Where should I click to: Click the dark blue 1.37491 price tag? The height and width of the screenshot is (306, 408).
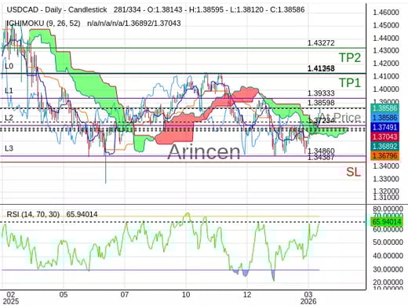coord(384,127)
